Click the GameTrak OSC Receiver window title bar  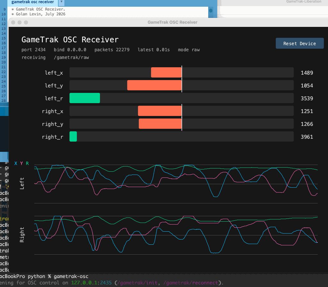[x=172, y=22]
